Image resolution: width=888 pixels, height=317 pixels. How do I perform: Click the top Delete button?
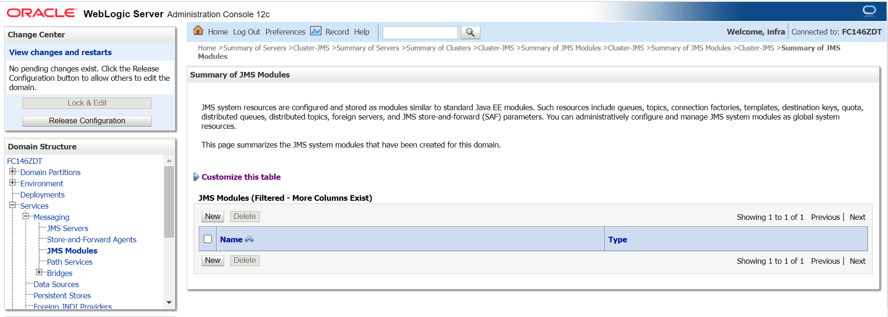pos(245,217)
